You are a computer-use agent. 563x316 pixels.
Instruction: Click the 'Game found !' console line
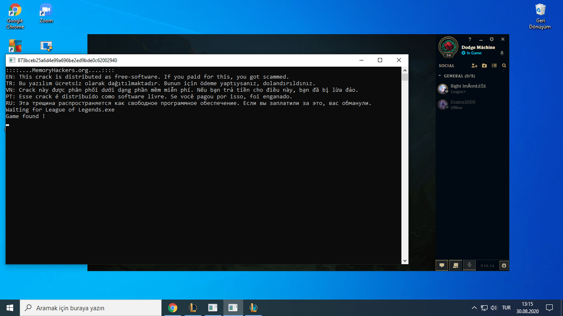point(26,116)
